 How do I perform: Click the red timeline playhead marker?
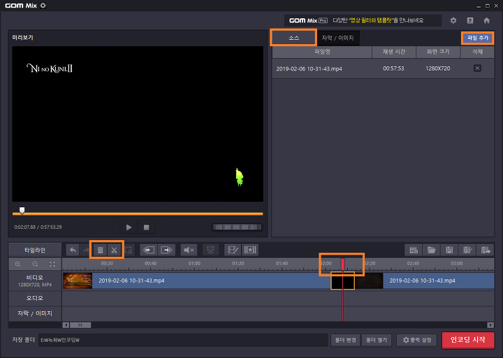[342, 264]
